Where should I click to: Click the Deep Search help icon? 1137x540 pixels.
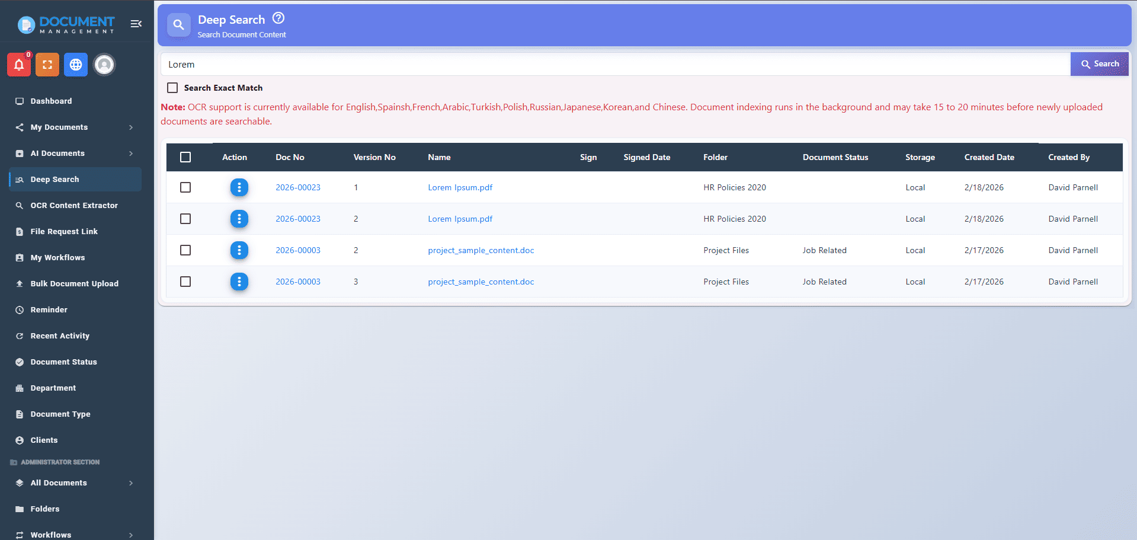click(278, 18)
